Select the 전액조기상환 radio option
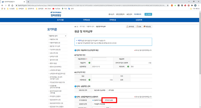The height and width of the screenshot is (108, 201). (104, 100)
